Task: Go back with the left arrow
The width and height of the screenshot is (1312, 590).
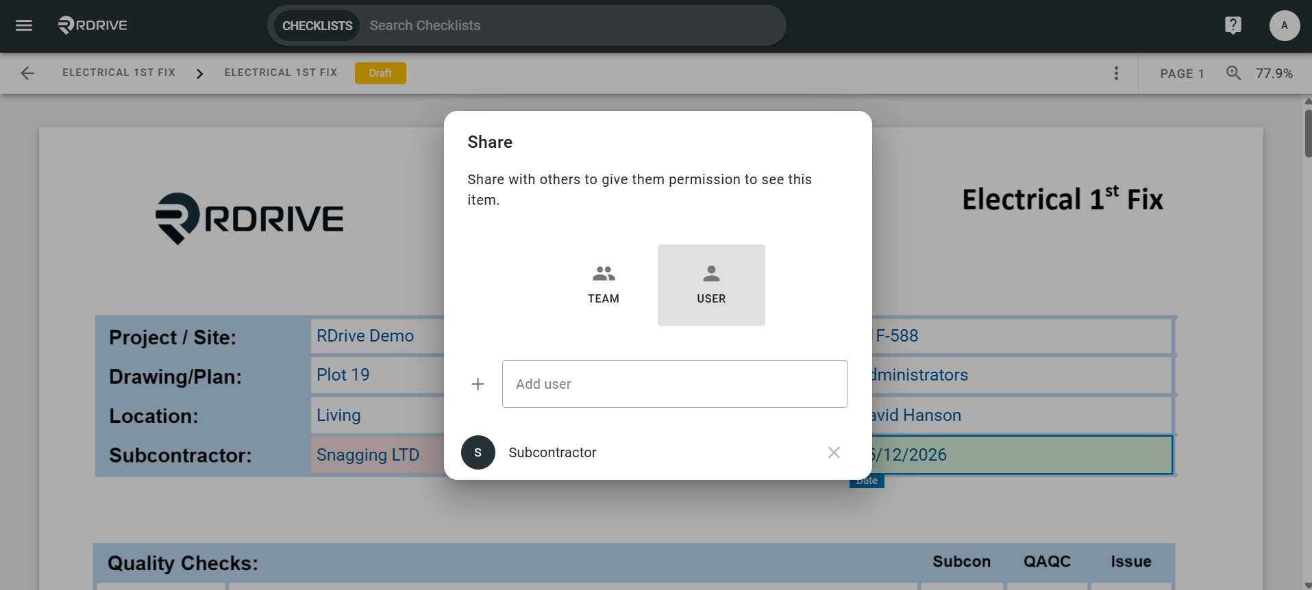Action: 27,73
